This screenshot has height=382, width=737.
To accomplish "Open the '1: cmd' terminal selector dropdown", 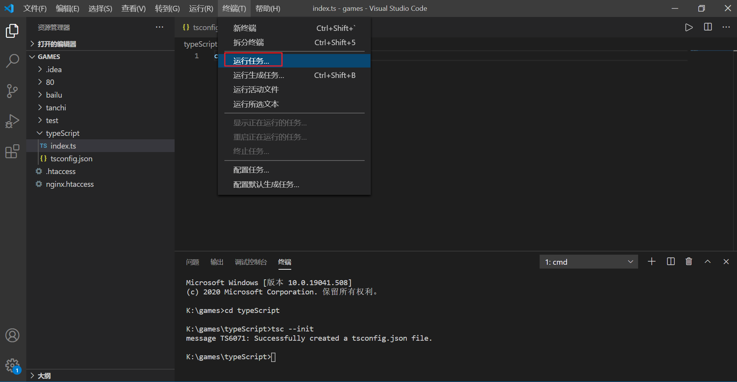I will click(588, 262).
